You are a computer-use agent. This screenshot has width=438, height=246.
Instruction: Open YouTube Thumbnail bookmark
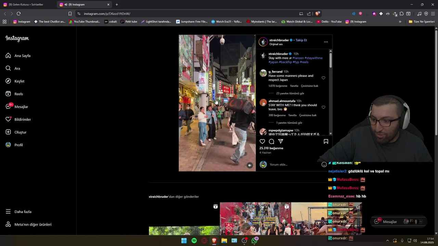(x=85, y=22)
